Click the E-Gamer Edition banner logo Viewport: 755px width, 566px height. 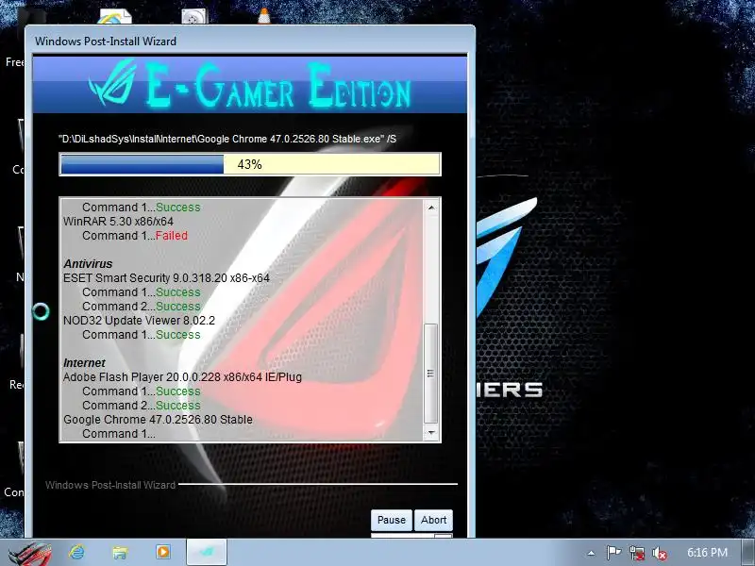click(x=250, y=85)
